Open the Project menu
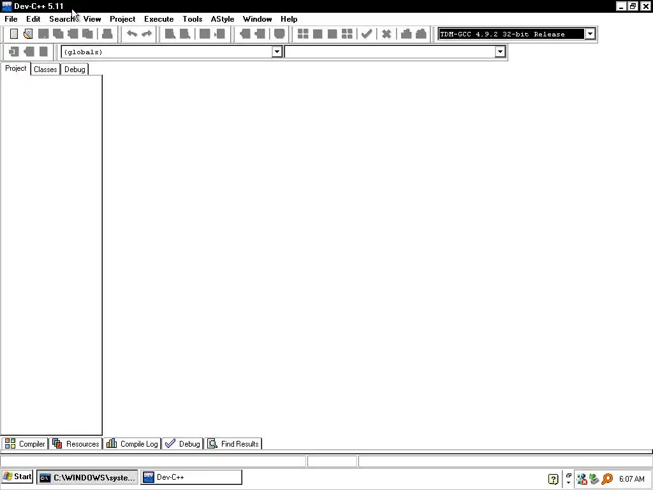Screen dimensions: 653x490 pos(122,19)
